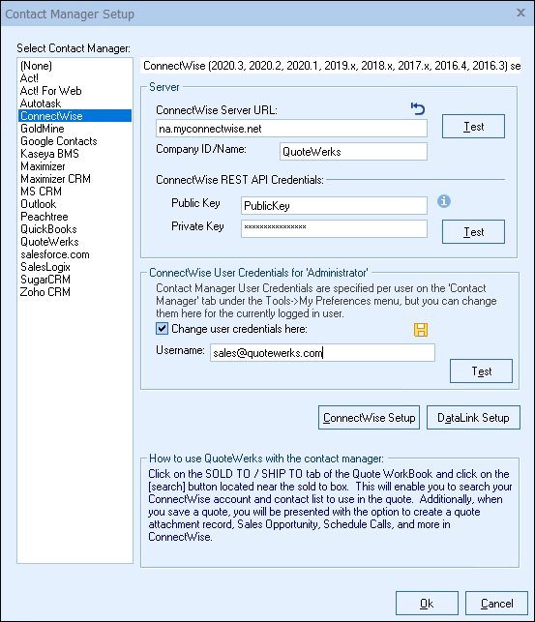Screen dimensions: 535x622
Task: Test the Username credentials
Action: coord(481,370)
